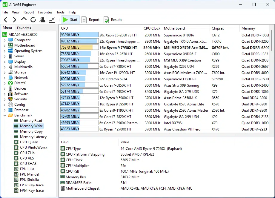Open the Help menu

72,12
